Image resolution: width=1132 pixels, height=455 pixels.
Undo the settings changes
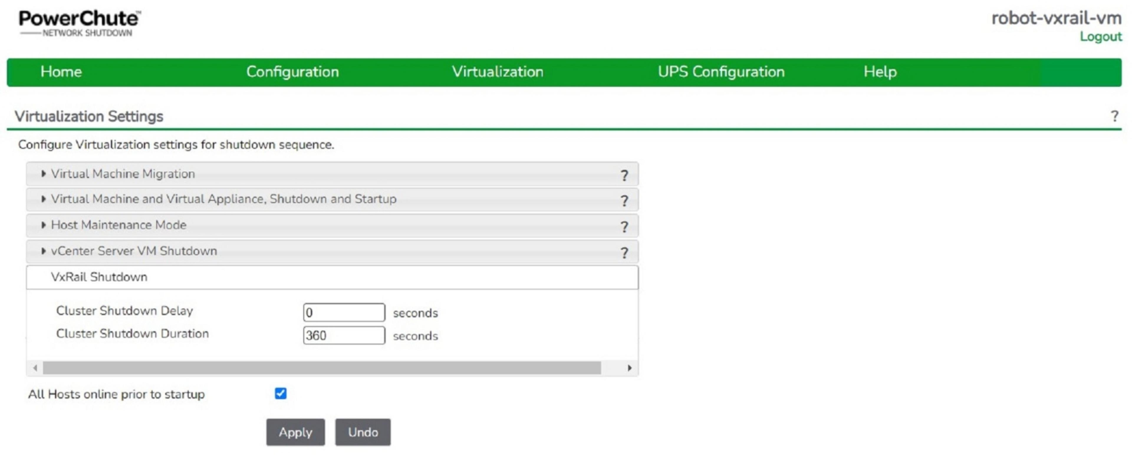363,432
